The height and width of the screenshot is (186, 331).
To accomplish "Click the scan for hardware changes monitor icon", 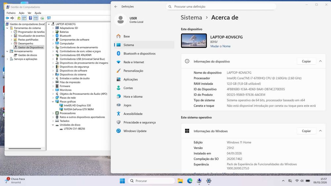I will tap(49, 18).
